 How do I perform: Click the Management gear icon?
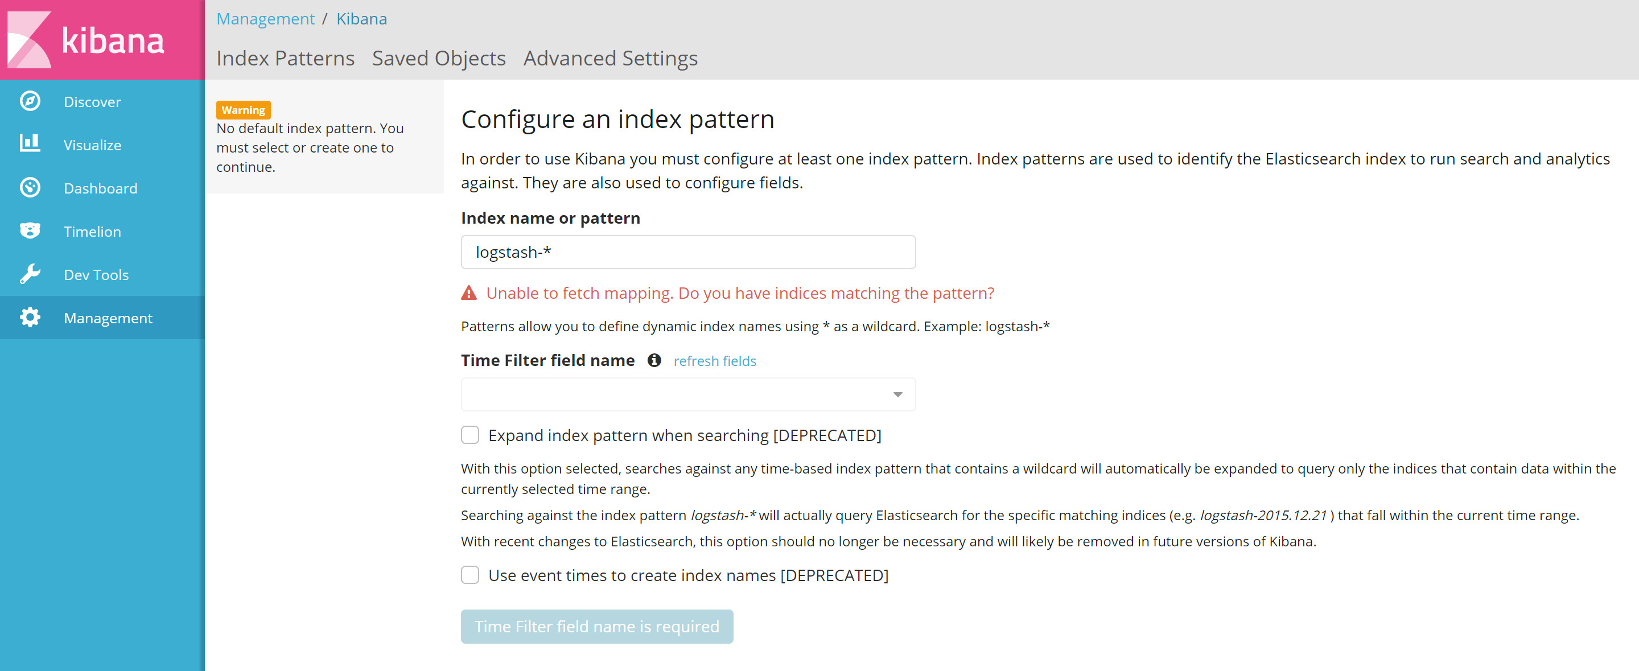tap(30, 318)
